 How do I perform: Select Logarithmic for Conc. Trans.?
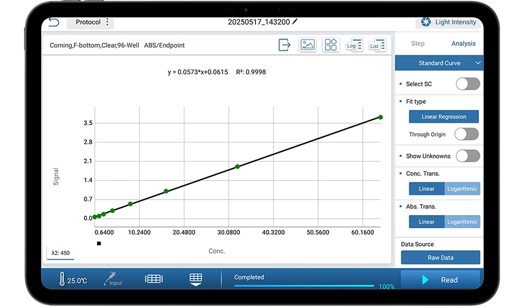(462, 189)
